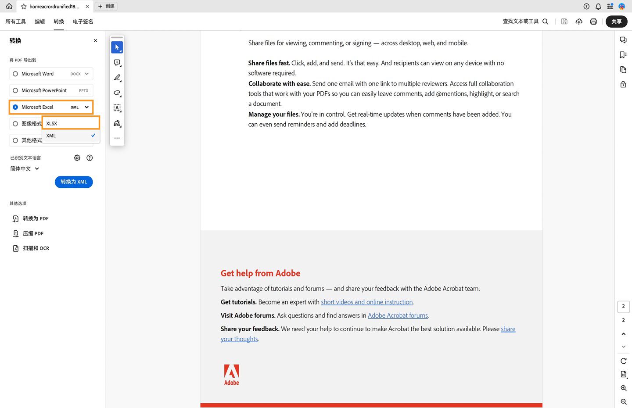This screenshot has width=632, height=408.
Task: Select the add comment tool
Action: click(117, 63)
